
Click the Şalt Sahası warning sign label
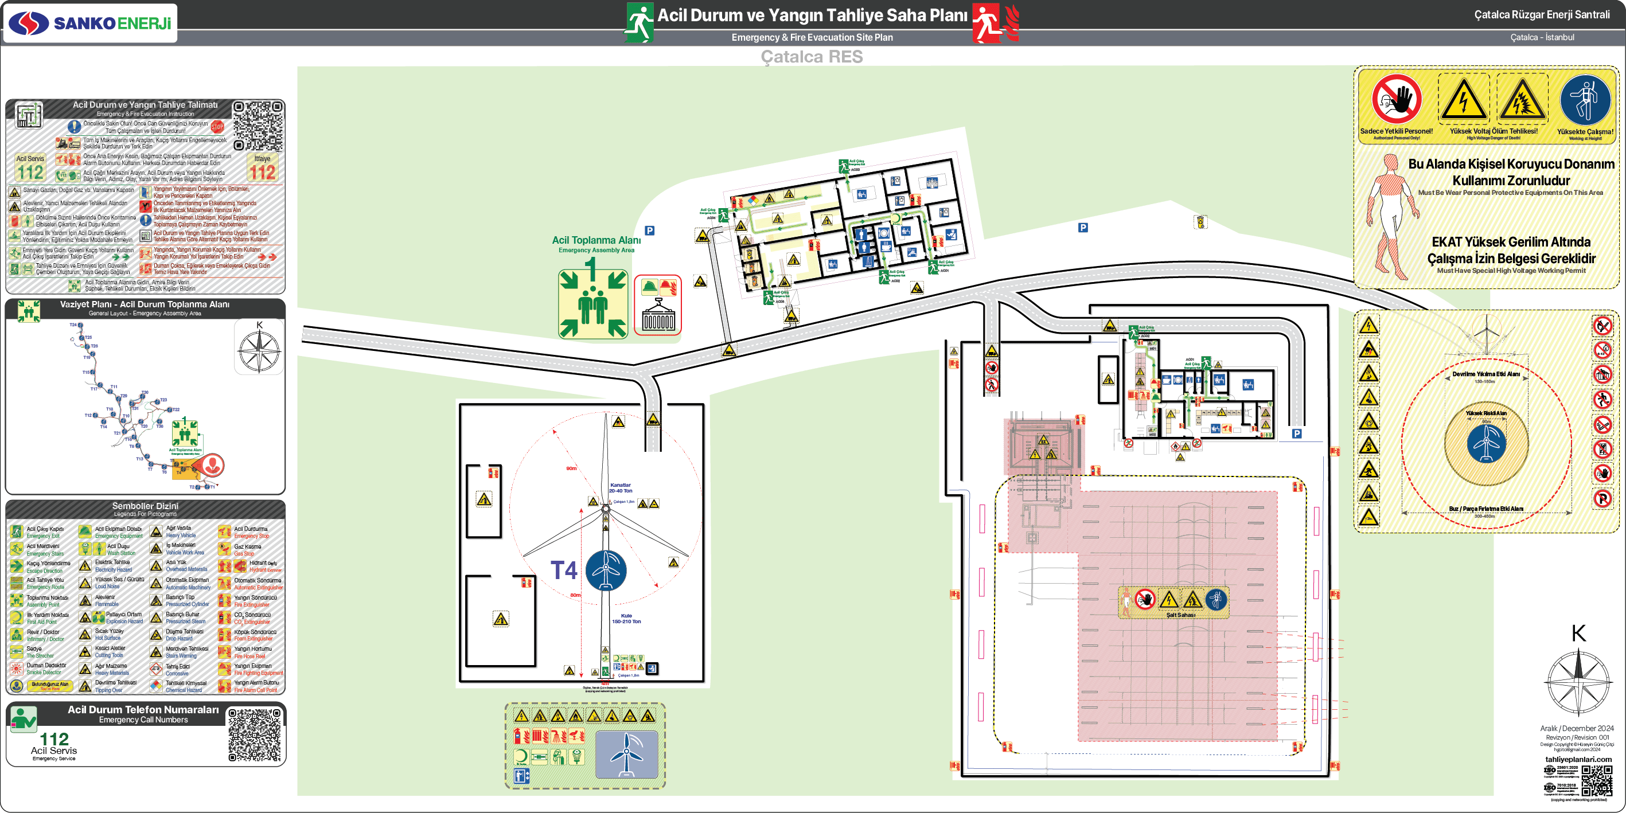(x=1180, y=615)
